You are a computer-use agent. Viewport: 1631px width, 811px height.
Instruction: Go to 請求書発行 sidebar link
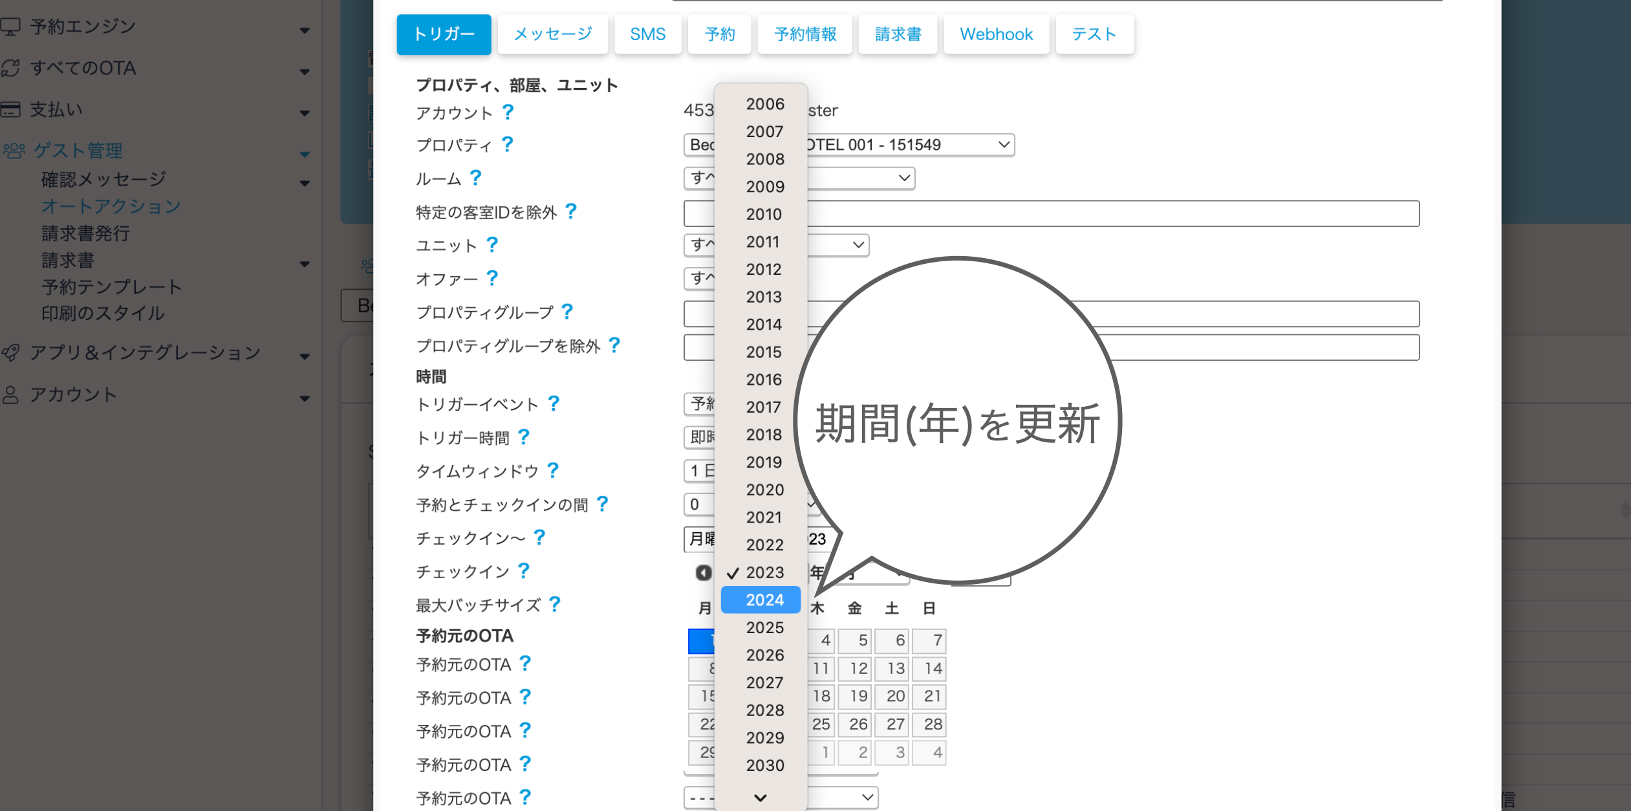85,233
